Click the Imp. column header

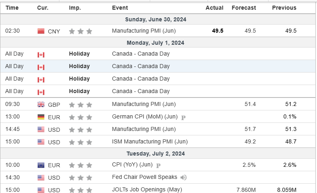[x=74, y=8]
